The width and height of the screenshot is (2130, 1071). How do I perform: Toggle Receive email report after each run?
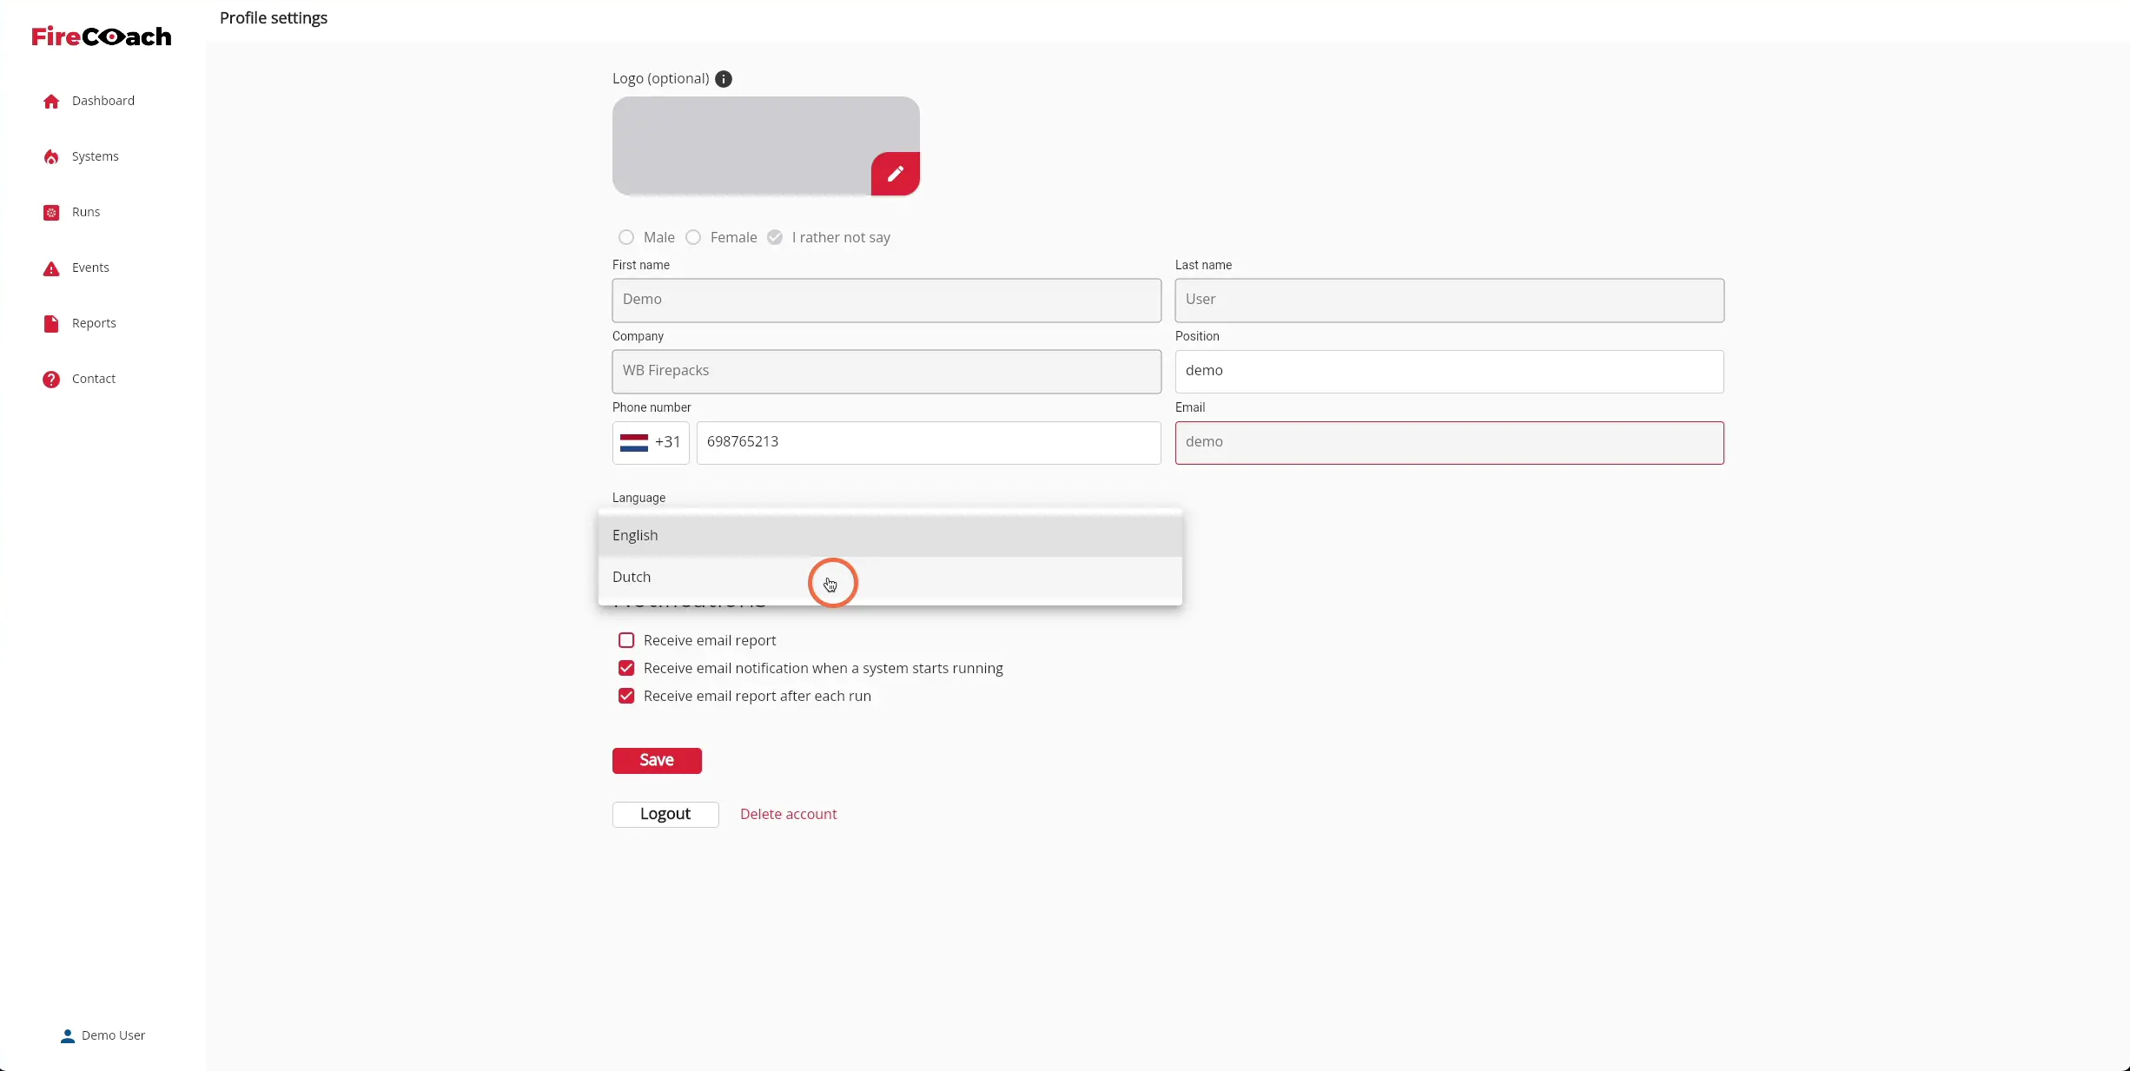coord(626,696)
